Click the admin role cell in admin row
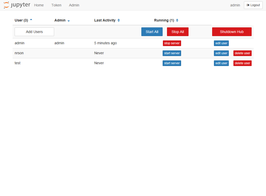The width and height of the screenshot is (266, 196). tap(59, 43)
